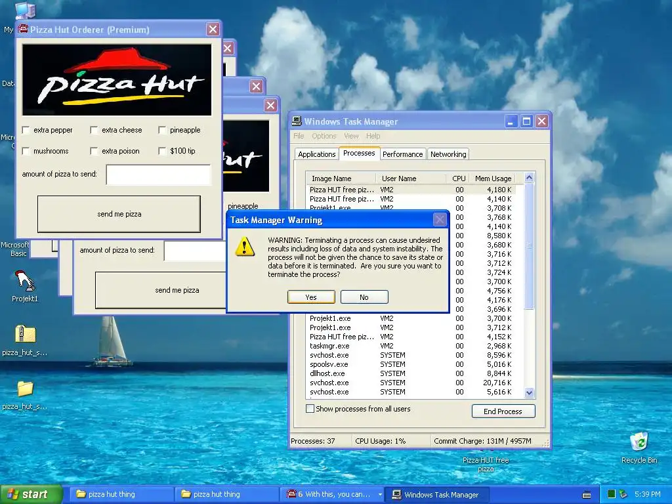The height and width of the screenshot is (504, 672).
Task: Select the Processes tab
Action: (359, 153)
